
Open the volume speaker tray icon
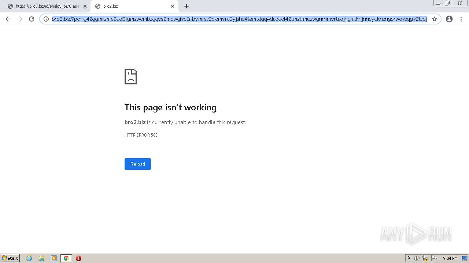pyautogui.click(x=417, y=258)
